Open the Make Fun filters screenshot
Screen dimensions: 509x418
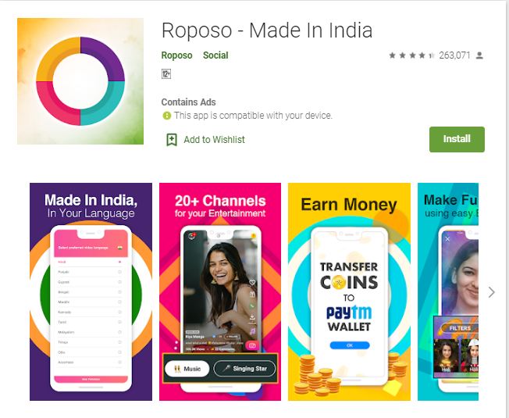(x=448, y=291)
